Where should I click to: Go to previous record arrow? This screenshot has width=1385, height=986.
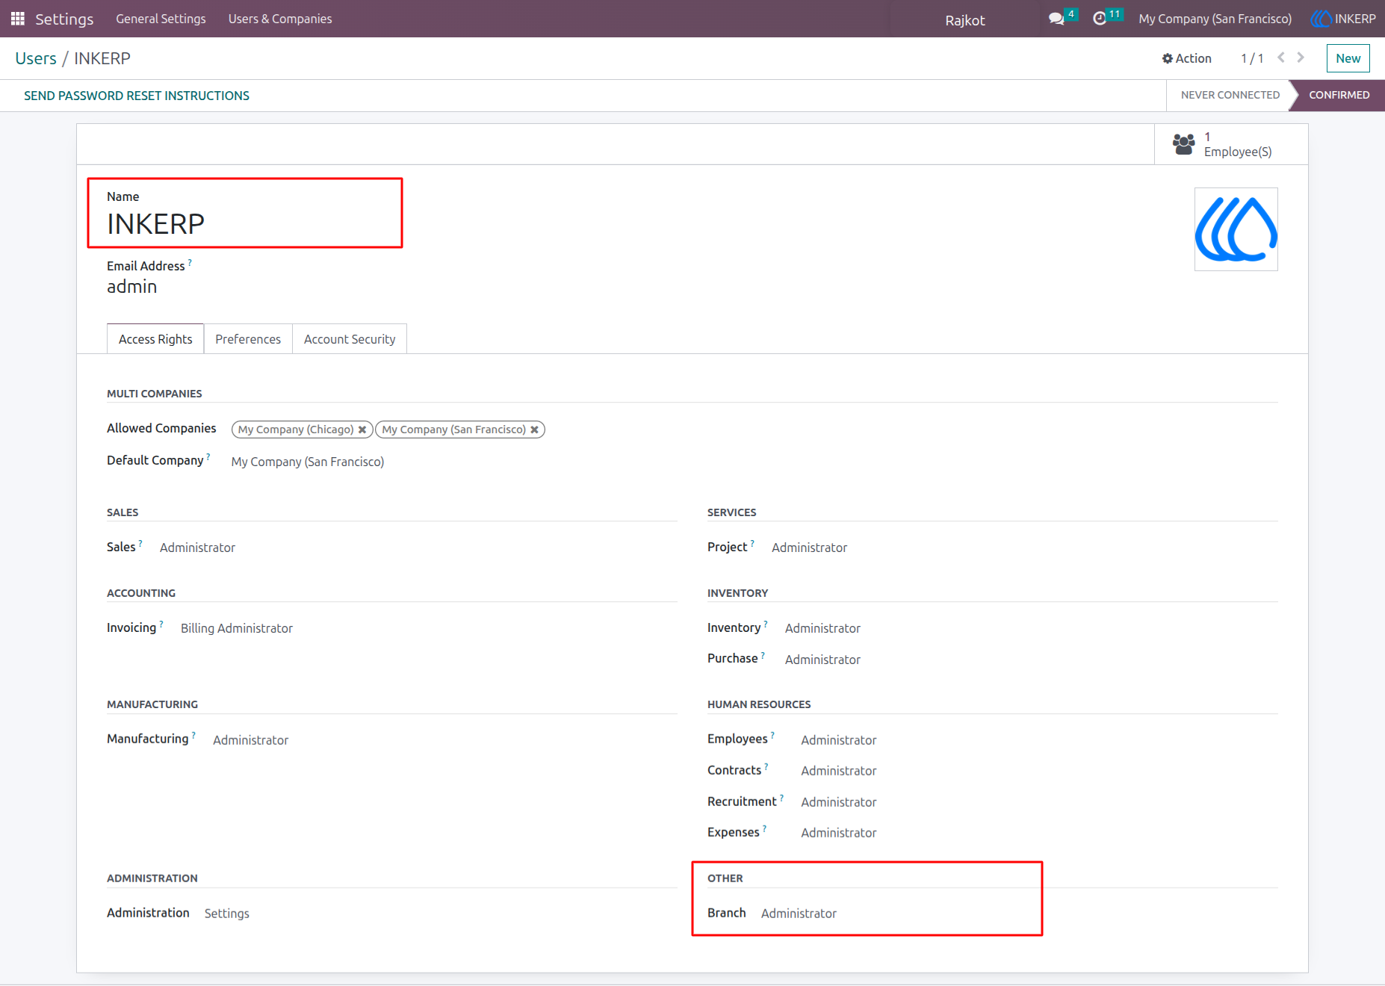tap(1281, 58)
